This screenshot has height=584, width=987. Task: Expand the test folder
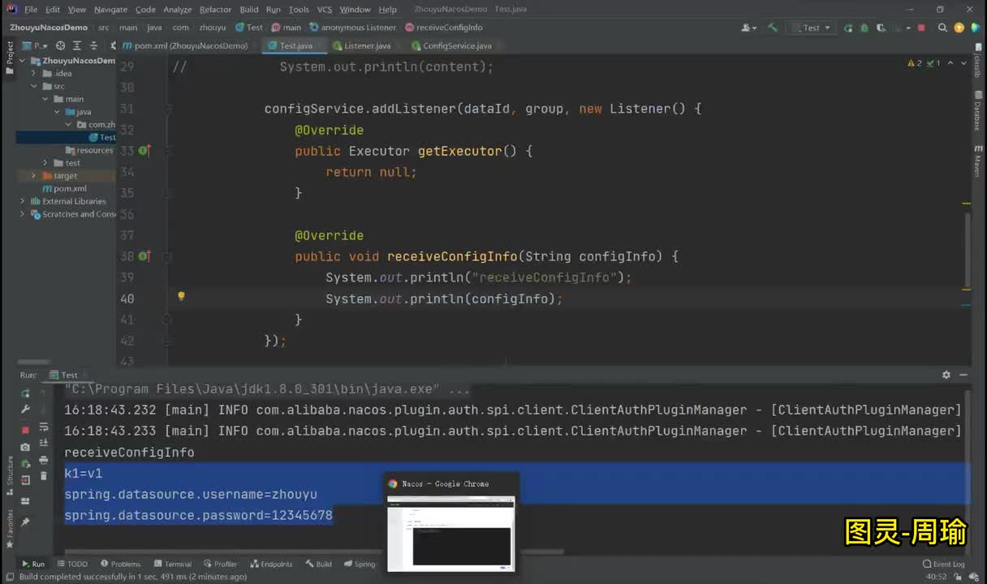tap(45, 163)
